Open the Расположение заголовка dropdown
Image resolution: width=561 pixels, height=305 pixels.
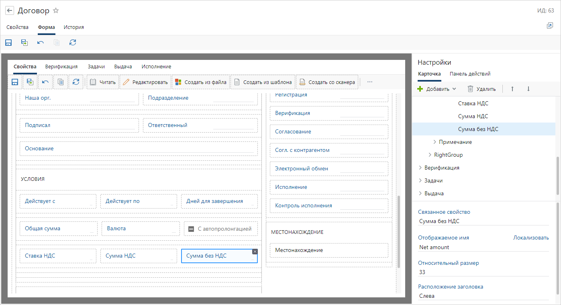483,296
